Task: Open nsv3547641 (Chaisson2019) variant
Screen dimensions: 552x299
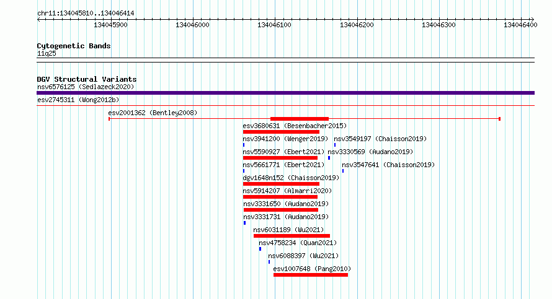Action: pos(388,165)
